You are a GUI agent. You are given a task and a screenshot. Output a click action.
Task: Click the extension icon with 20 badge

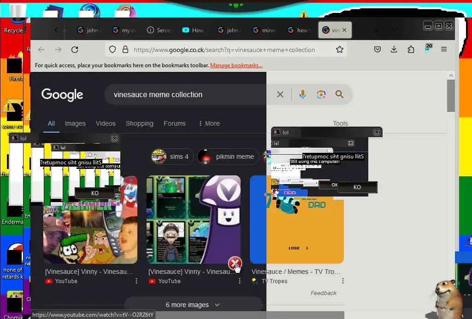coord(427,48)
